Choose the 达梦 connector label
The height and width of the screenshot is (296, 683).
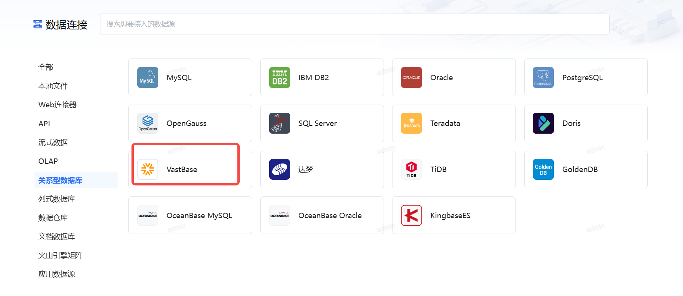pos(306,169)
